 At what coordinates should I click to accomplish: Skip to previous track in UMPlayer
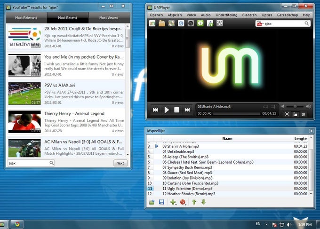[x=155, y=110]
